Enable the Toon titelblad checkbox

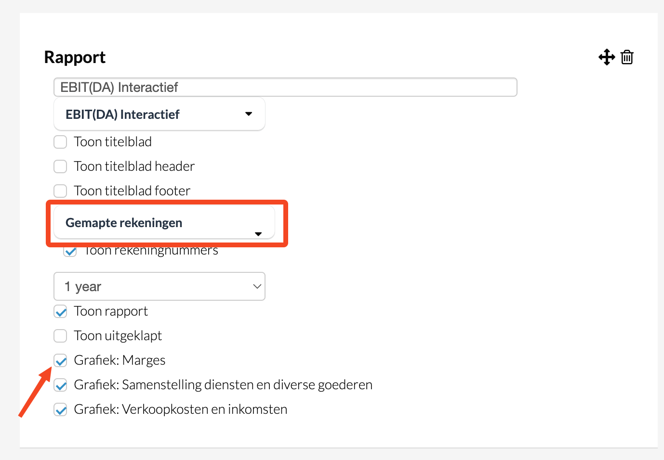click(60, 142)
